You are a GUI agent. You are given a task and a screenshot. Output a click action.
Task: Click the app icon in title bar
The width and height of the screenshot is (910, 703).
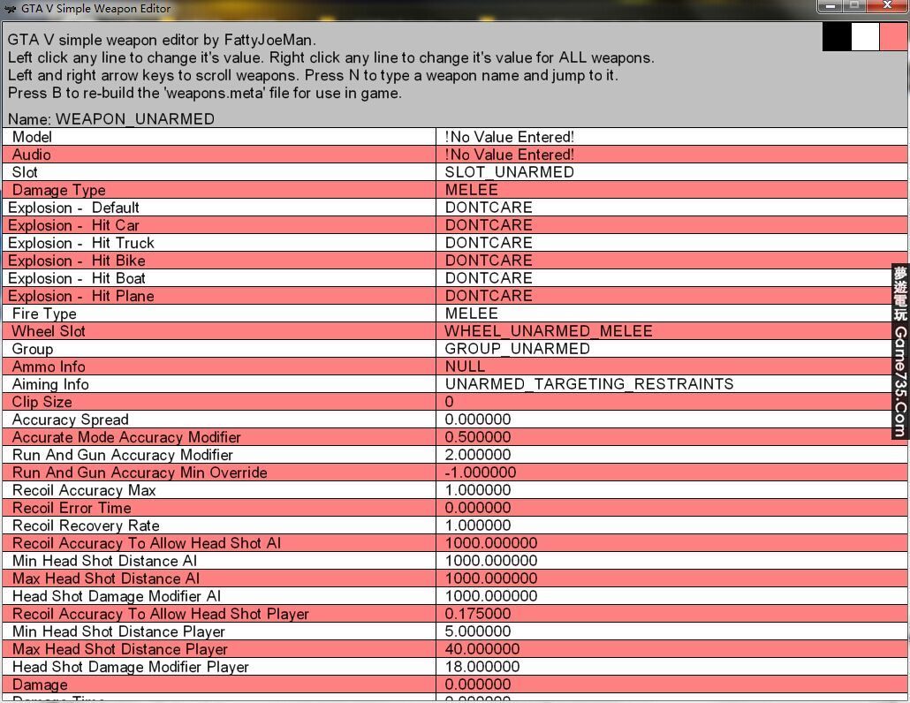click(x=11, y=9)
